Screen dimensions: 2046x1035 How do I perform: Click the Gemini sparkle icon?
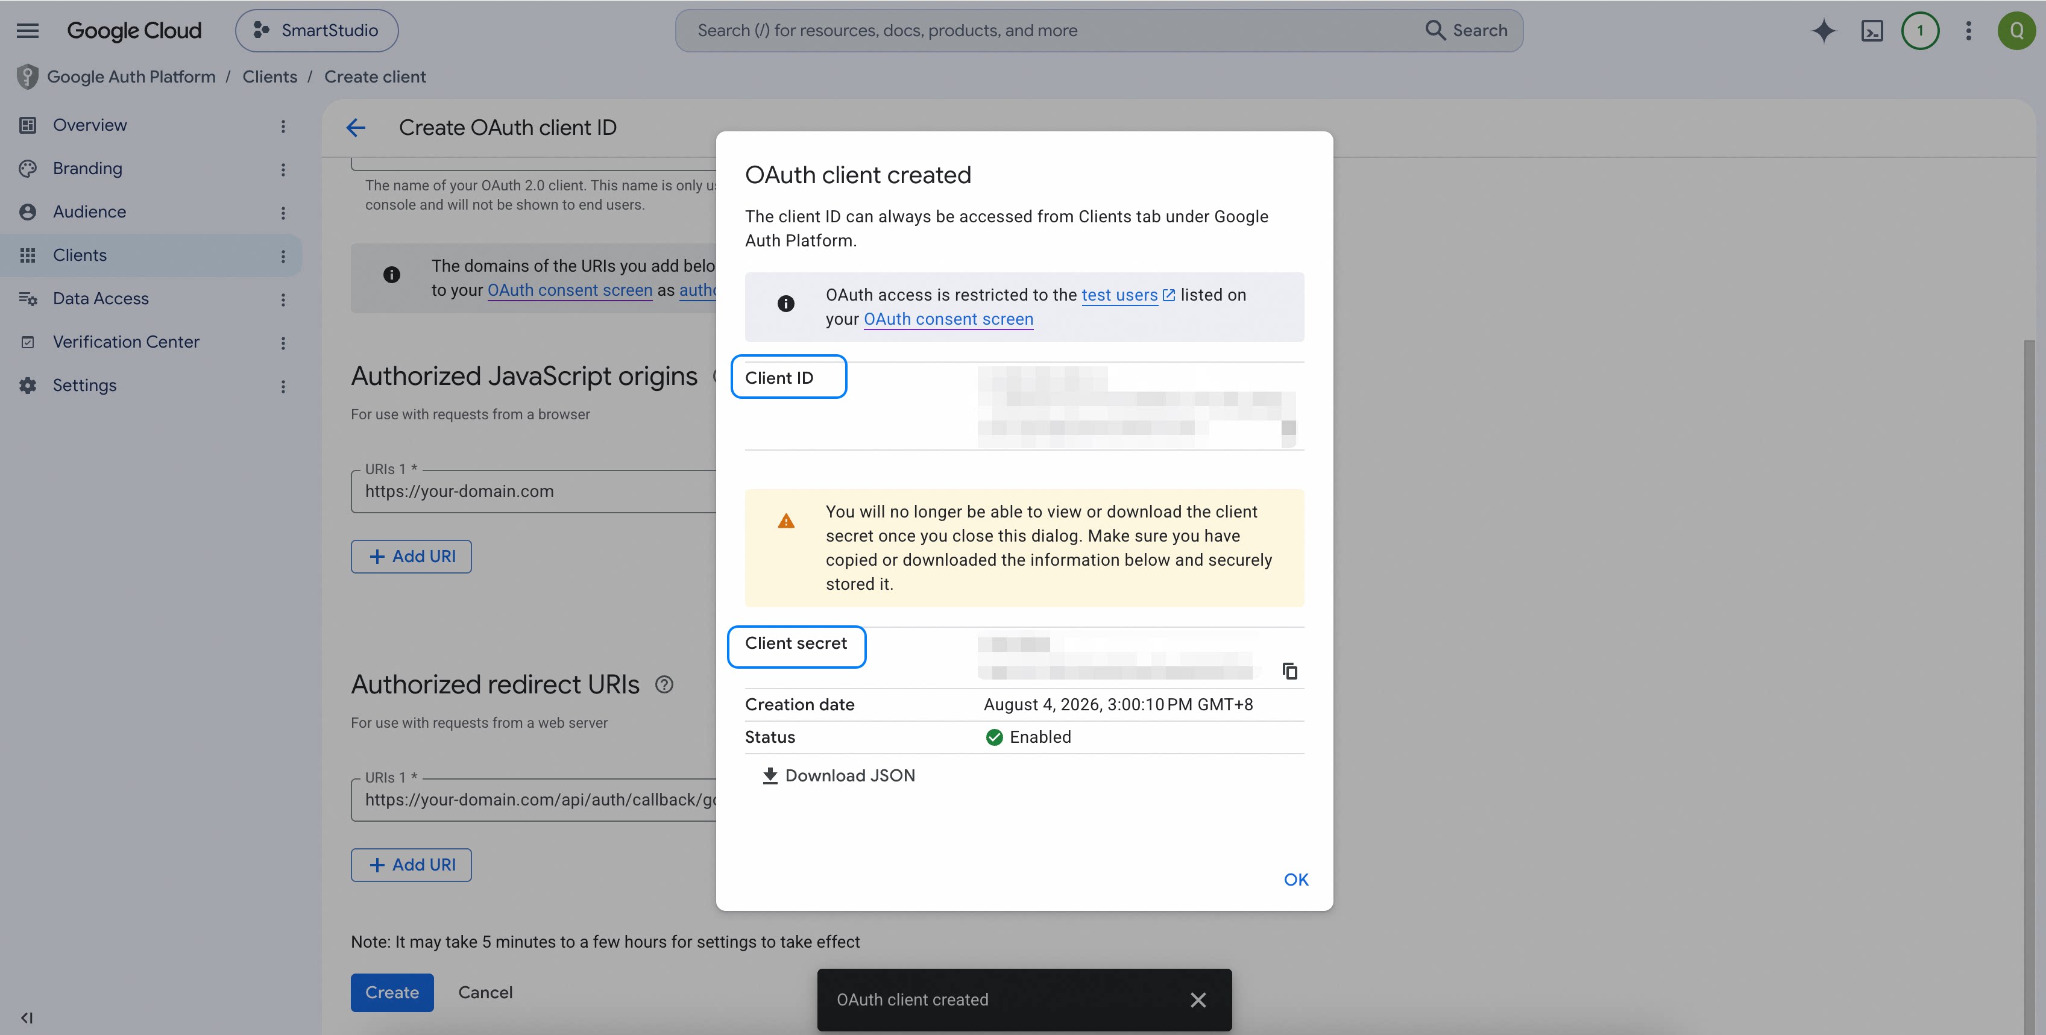coord(1824,30)
